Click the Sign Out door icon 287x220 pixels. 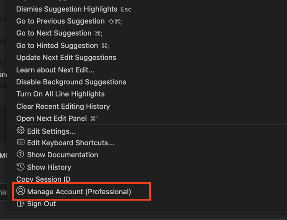21,203
